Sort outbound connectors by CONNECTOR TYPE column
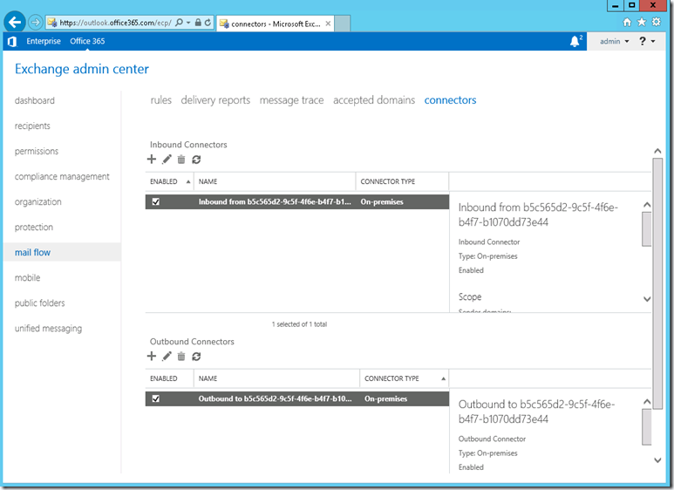This screenshot has width=674, height=490. point(404,378)
